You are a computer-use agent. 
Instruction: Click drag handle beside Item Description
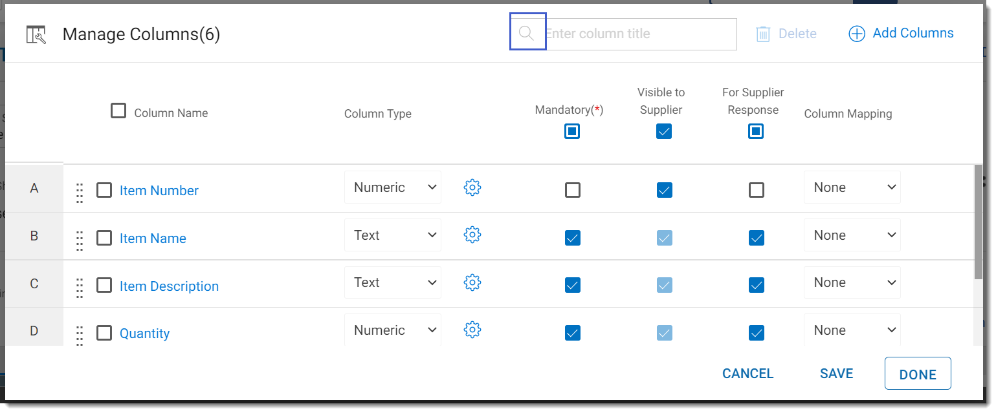click(80, 287)
